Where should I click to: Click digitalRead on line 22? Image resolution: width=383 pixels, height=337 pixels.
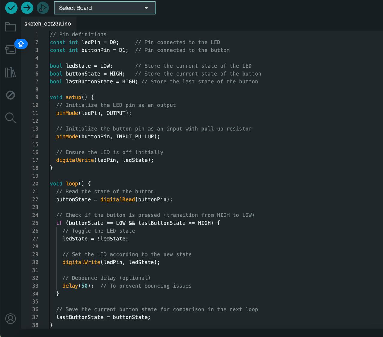pos(117,199)
